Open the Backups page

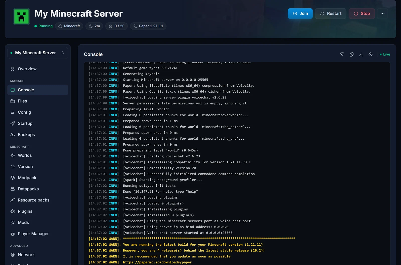[38, 135]
